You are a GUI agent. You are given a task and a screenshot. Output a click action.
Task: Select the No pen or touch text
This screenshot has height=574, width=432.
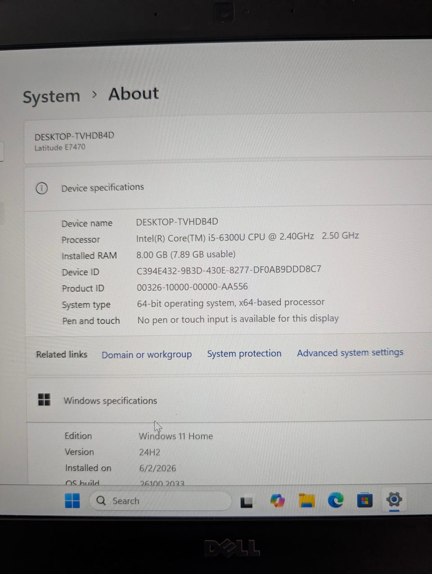238,319
